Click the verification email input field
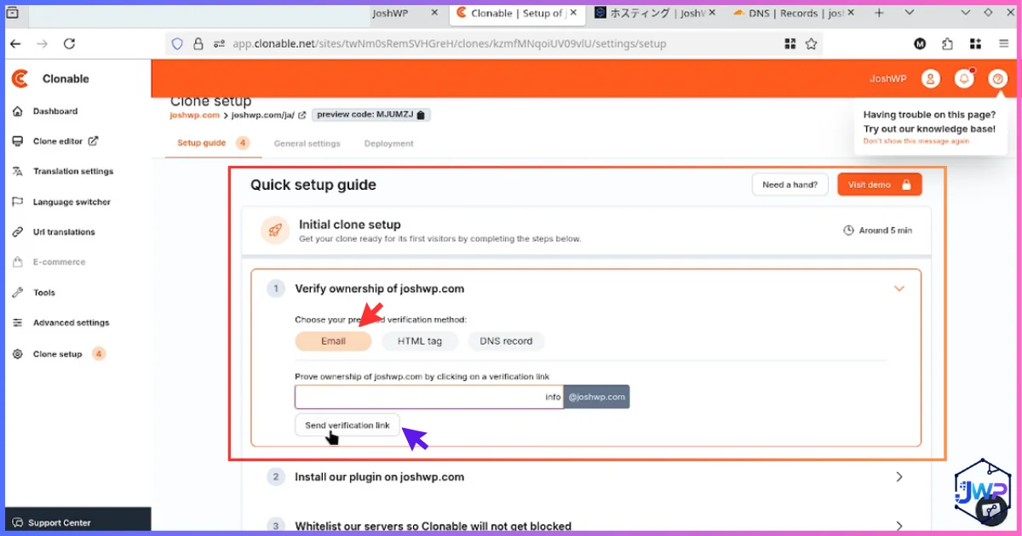 click(429, 396)
